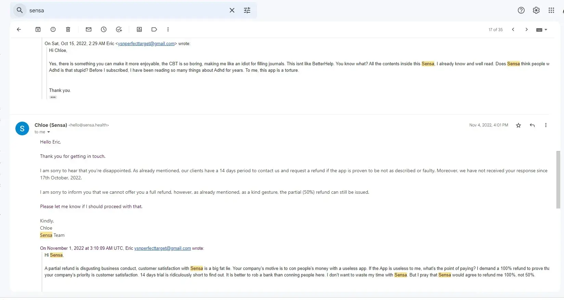Mark the conversation as unread
The width and height of the screenshot is (564, 300).
click(x=89, y=29)
